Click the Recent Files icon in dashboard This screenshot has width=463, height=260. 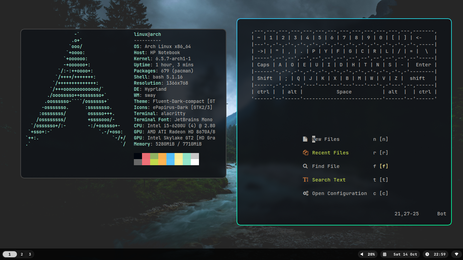305,153
